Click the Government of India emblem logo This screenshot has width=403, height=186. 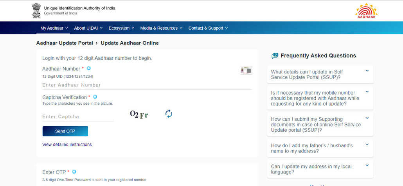pos(36,11)
